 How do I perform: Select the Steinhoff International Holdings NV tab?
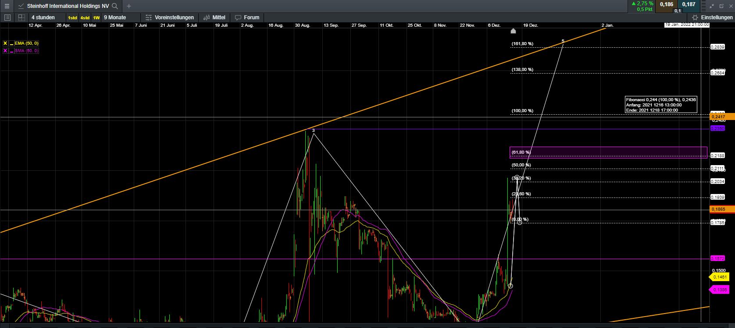68,6
